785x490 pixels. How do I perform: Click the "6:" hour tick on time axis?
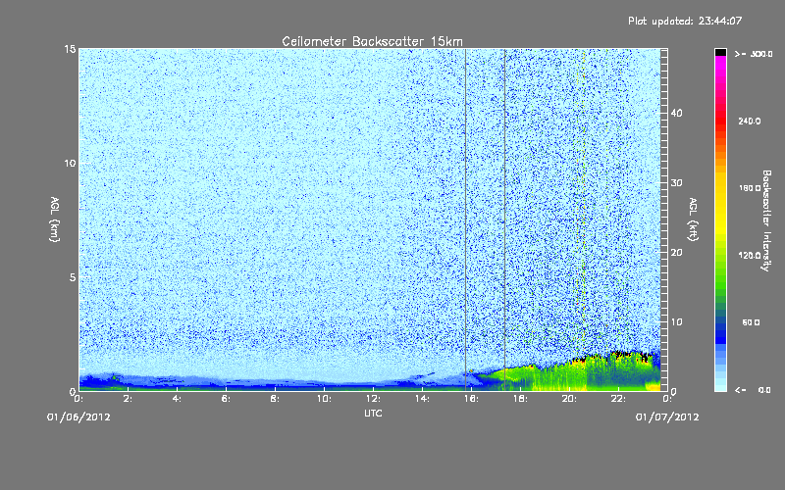(226, 399)
